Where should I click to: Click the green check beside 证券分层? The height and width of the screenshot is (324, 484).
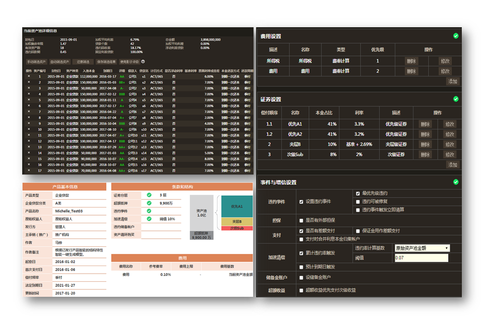149,195
